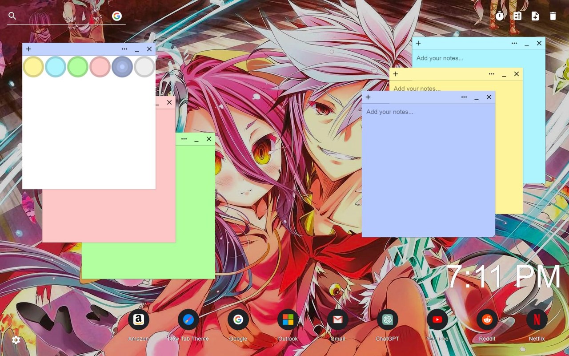Close the green note
Viewport: 569px width, 356px height.
tap(209, 139)
